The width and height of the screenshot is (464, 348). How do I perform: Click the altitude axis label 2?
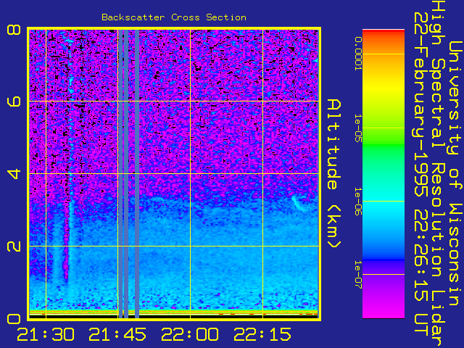[14, 246]
